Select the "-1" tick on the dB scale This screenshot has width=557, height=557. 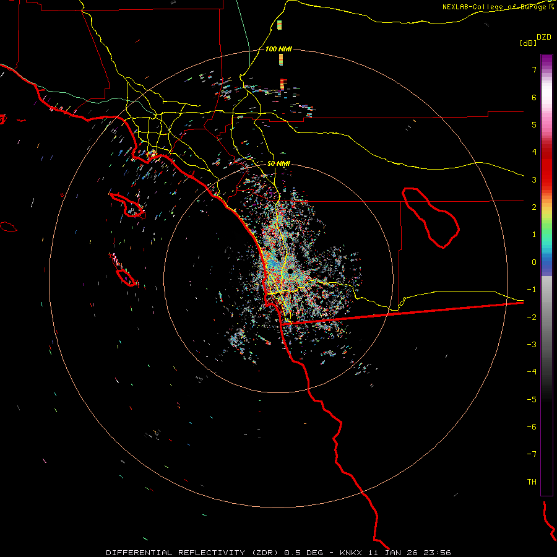coord(532,290)
